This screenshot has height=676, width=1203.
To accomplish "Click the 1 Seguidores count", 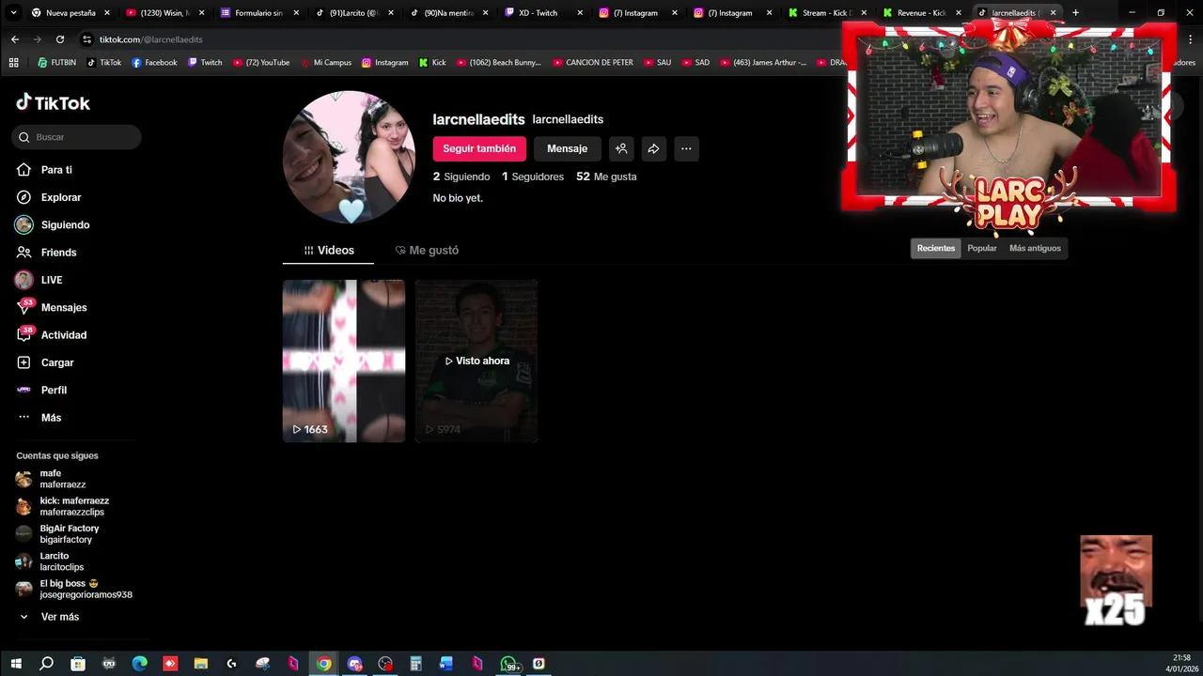I will click(533, 177).
